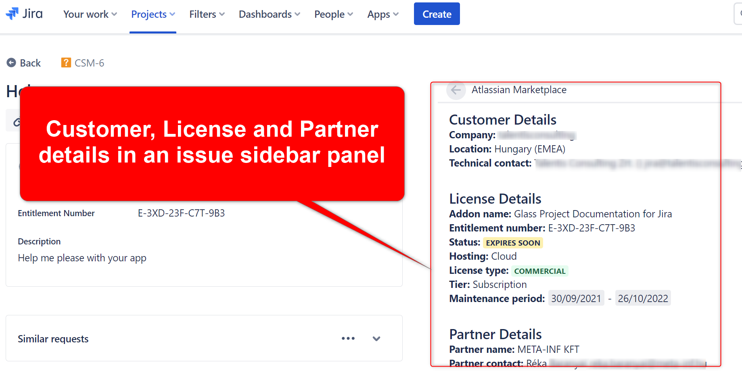Go back using the Back arrow icon
The image size is (742, 371).
[11, 63]
